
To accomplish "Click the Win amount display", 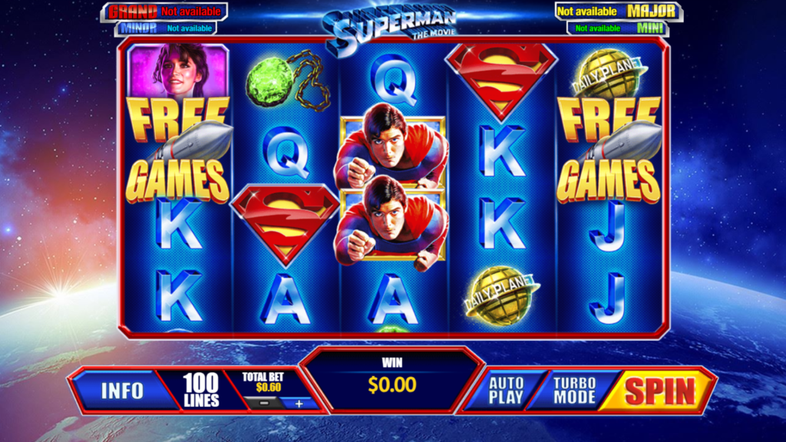I will tap(392, 379).
